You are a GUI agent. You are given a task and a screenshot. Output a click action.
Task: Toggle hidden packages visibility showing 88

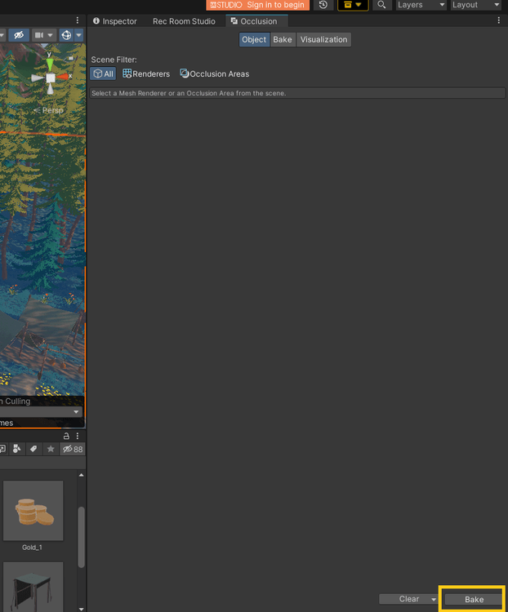[73, 449]
